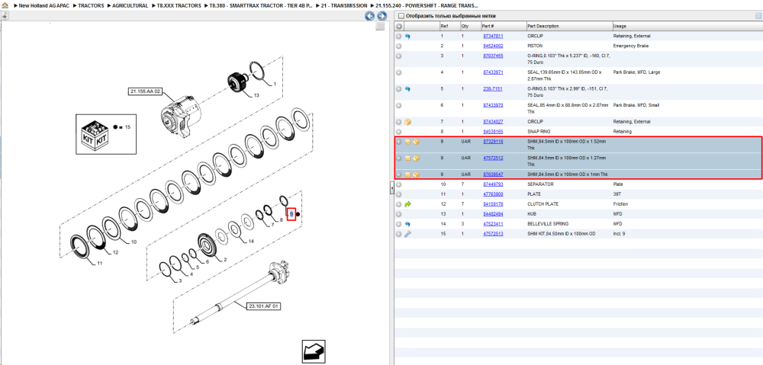Go to the next illustration (right arrow)
The image size is (763, 365).
point(382,16)
